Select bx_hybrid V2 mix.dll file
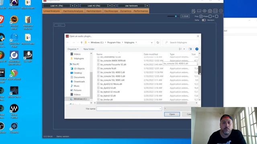 [x=110, y=92]
